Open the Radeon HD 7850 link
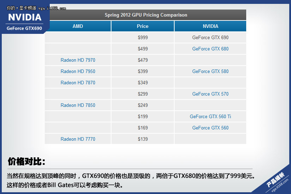This screenshot has height=194, width=291. click(78, 105)
